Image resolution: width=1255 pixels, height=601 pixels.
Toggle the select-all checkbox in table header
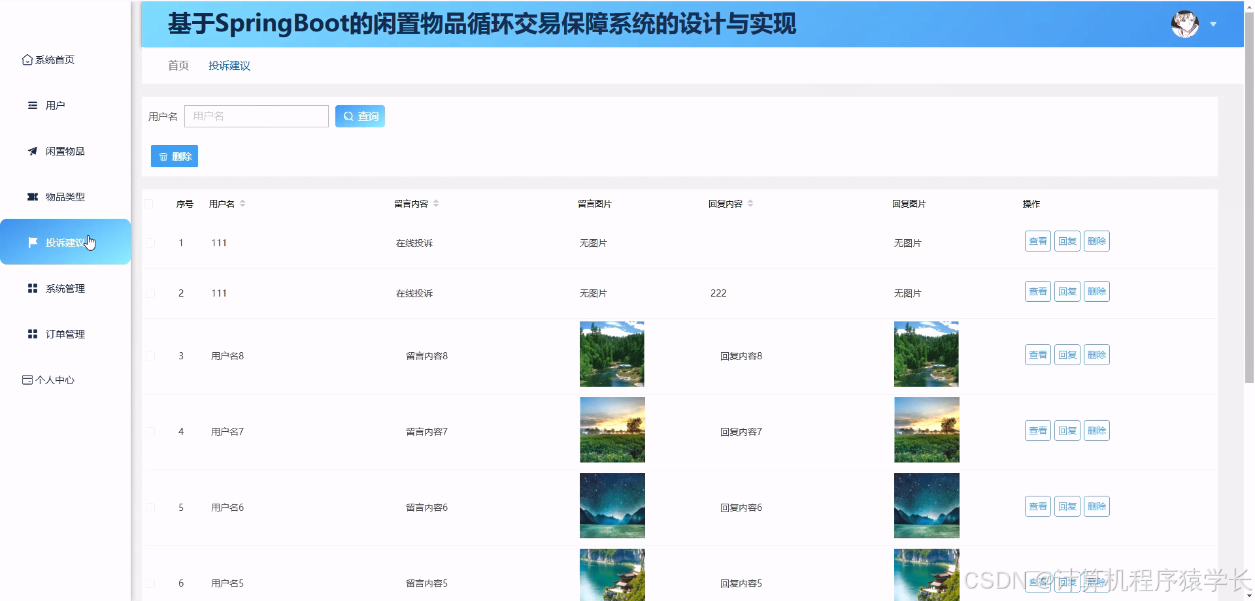(x=148, y=204)
